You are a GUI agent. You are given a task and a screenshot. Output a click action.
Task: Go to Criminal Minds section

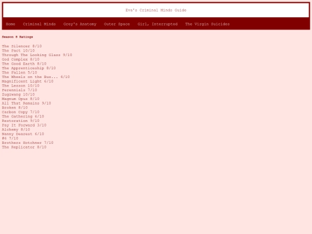click(39, 24)
